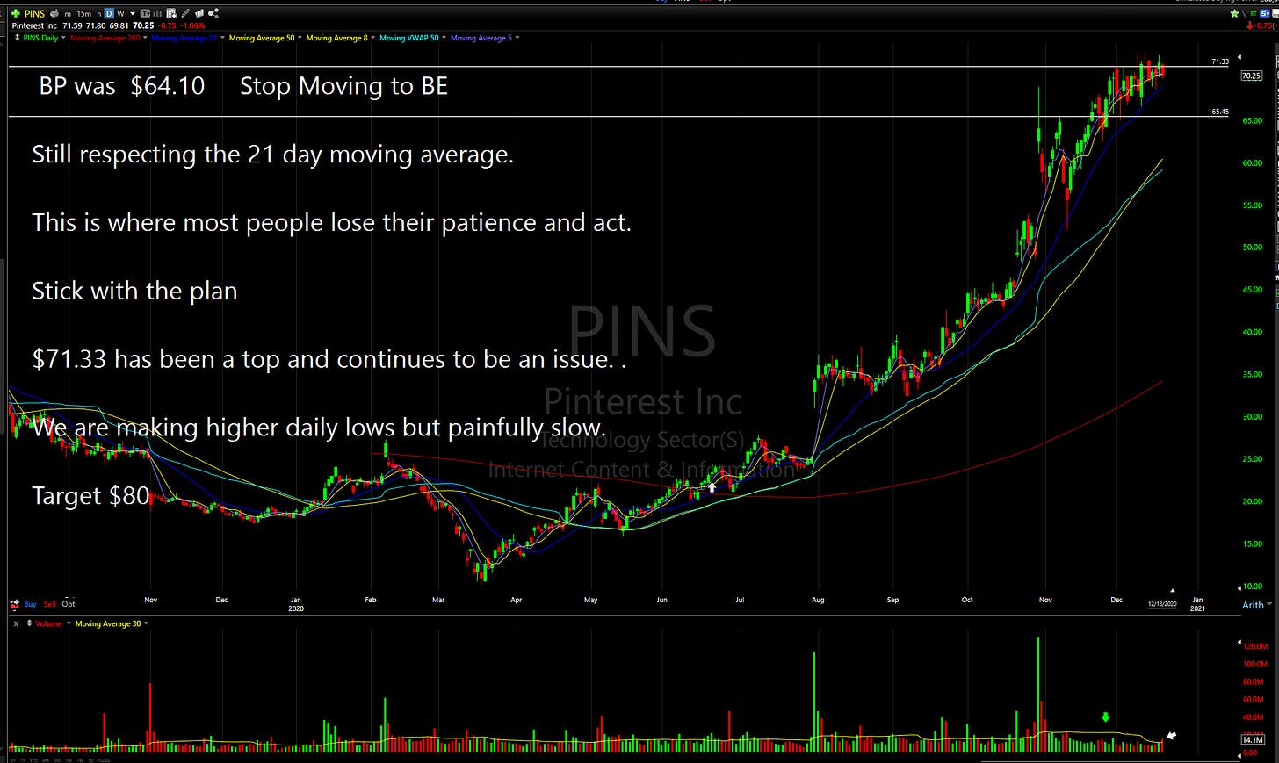Select the Daily 'D' timeframe button
Image resolution: width=1279 pixels, height=763 pixels.
pyautogui.click(x=109, y=13)
